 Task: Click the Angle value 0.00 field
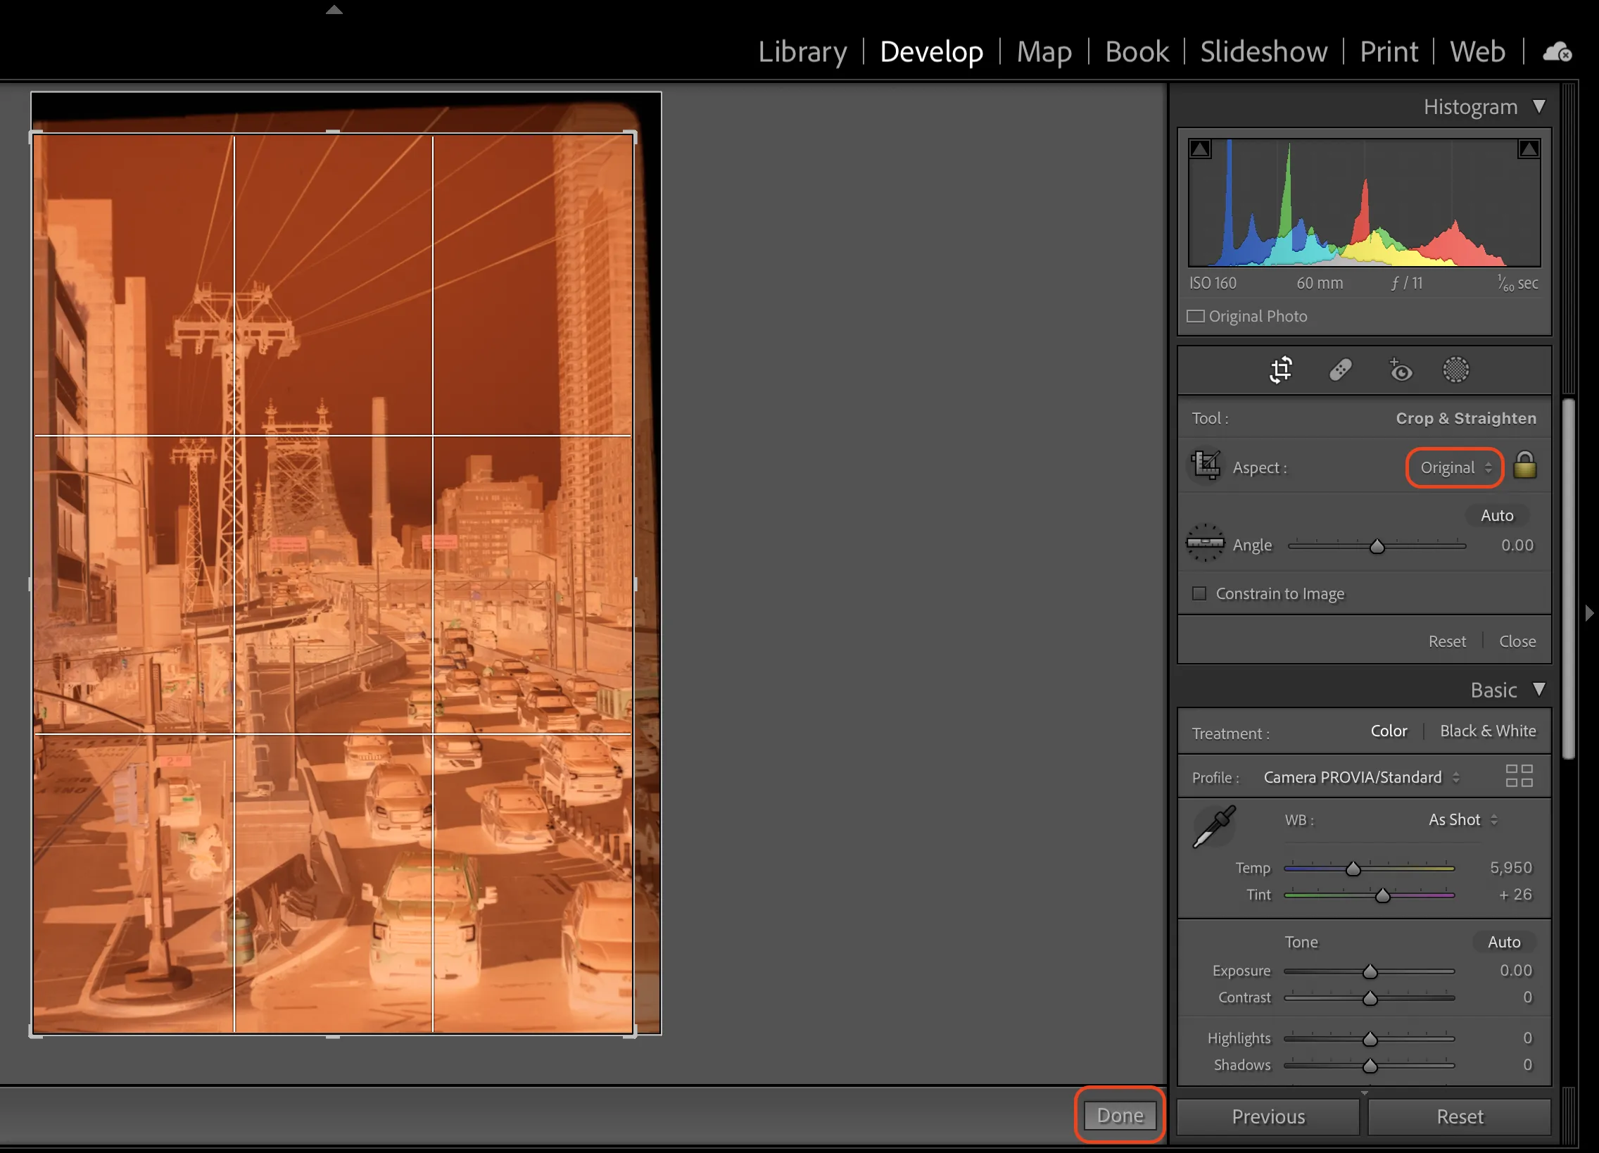pos(1517,545)
